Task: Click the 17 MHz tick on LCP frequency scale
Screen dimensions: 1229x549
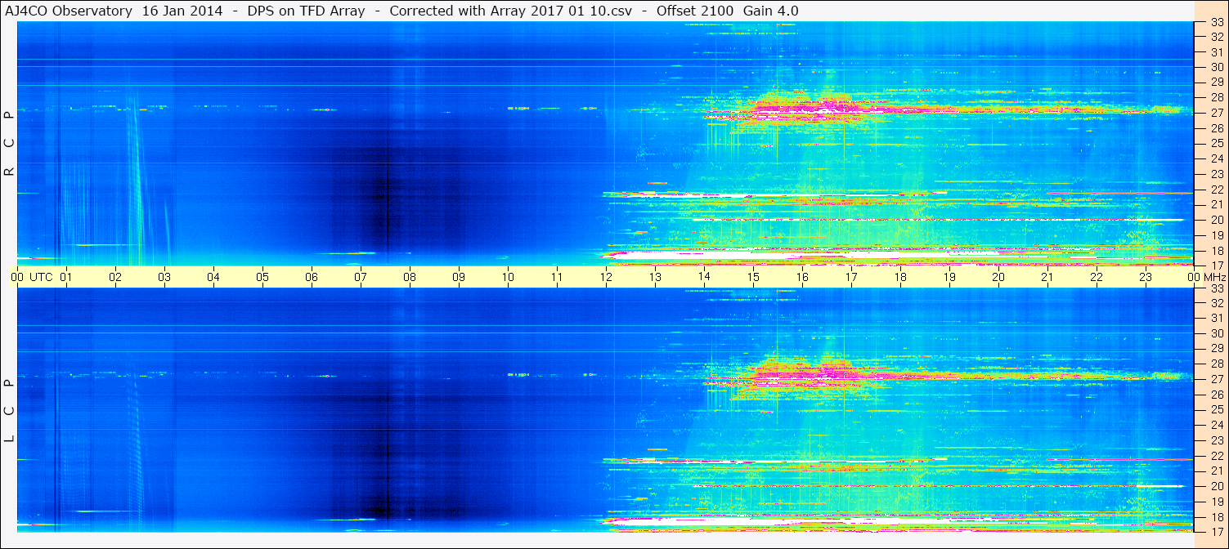Action: (x=1216, y=532)
